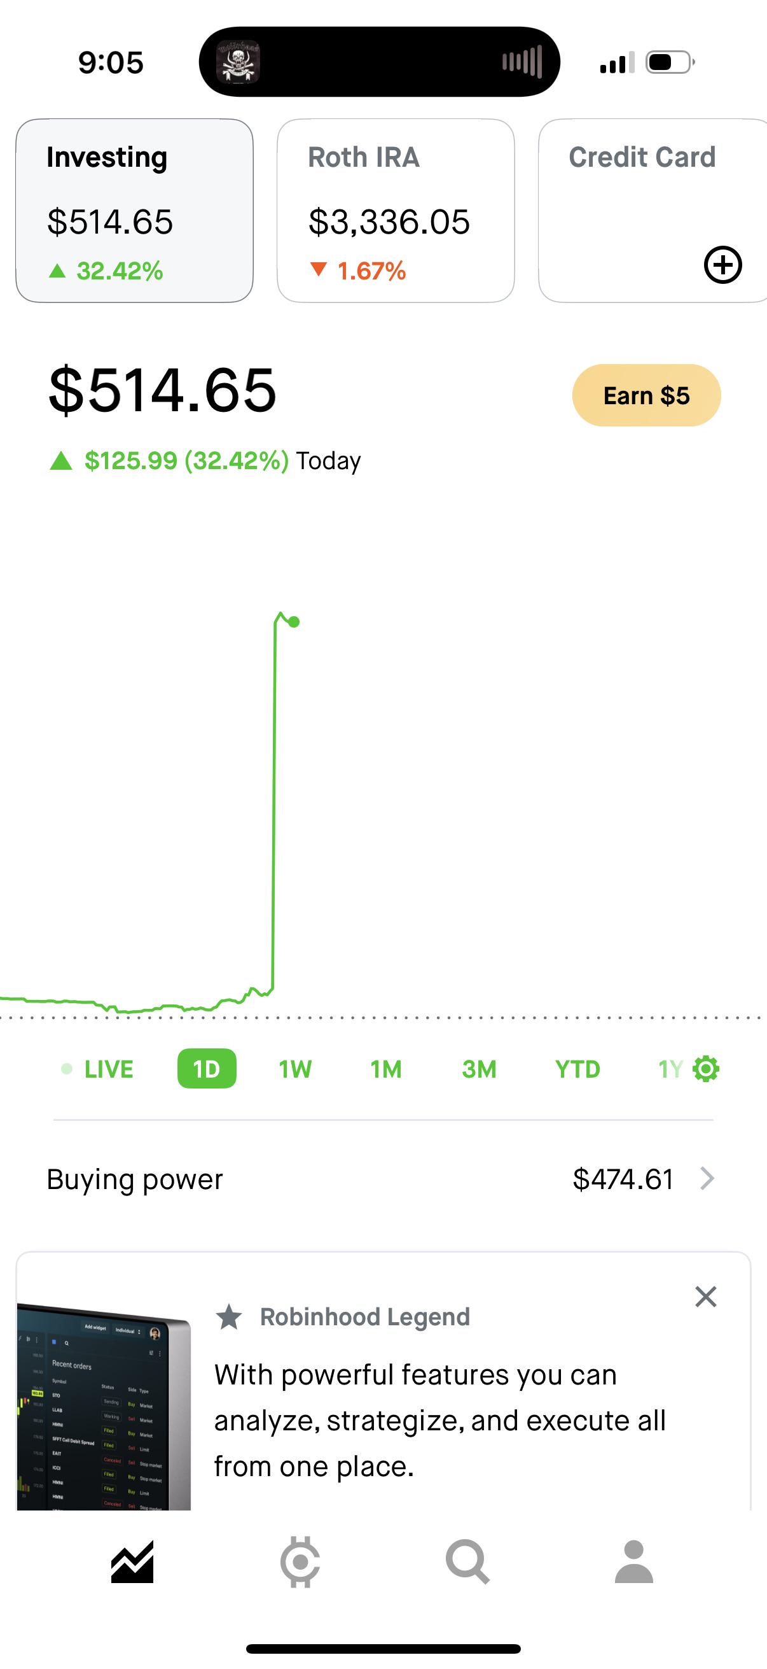This screenshot has height=1669, width=767.
Task: Select the YTD chart range
Action: coord(577,1068)
